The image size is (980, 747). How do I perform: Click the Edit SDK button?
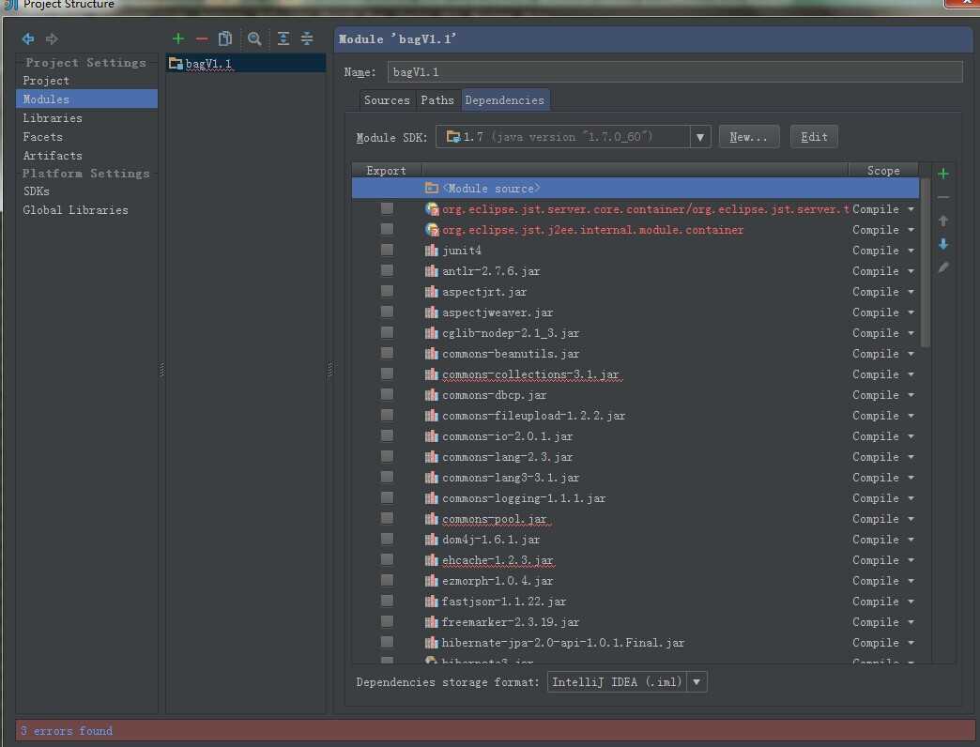pyautogui.click(x=814, y=137)
